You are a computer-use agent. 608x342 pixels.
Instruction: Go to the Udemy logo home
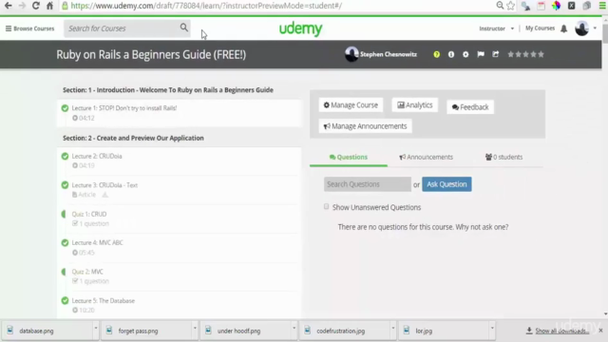[300, 28]
